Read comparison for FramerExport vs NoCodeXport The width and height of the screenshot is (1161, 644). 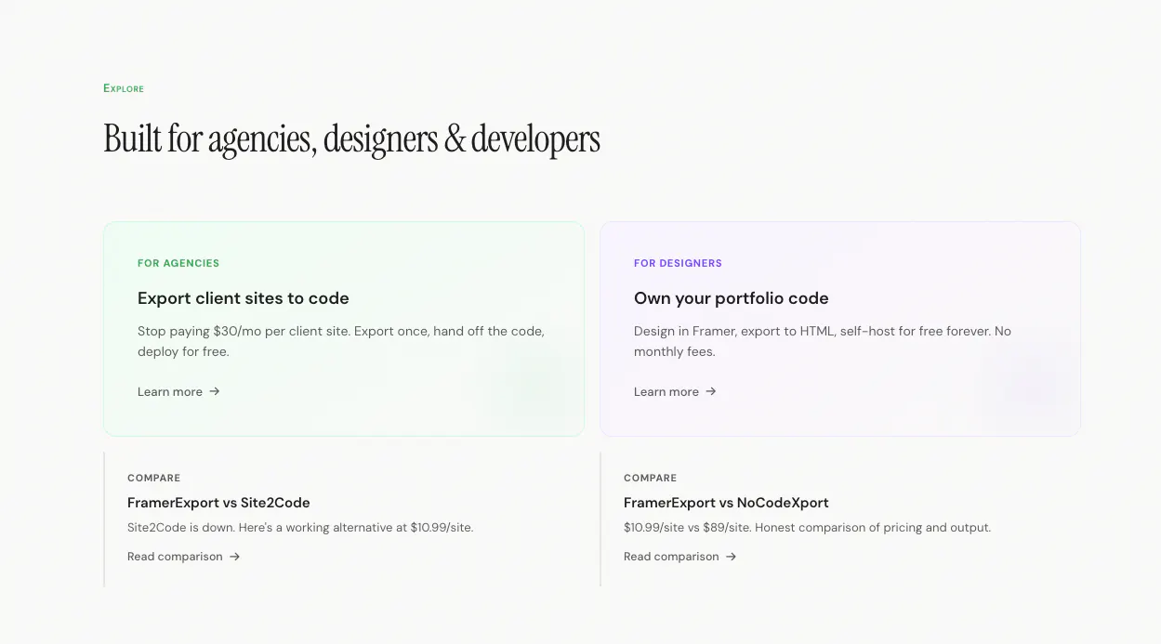pyautogui.click(x=680, y=557)
